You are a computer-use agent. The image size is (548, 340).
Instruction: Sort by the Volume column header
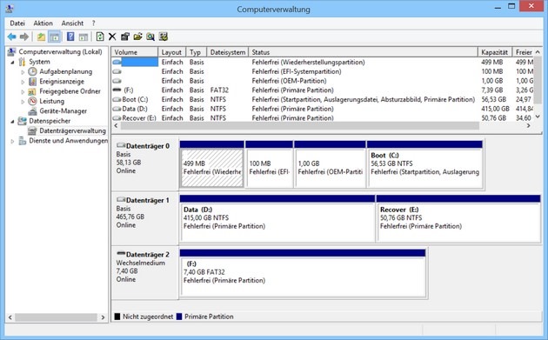click(x=135, y=52)
